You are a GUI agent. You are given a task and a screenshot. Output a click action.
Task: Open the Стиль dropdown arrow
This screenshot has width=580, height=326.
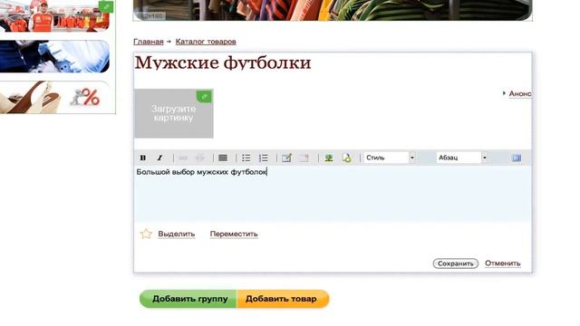coord(411,158)
